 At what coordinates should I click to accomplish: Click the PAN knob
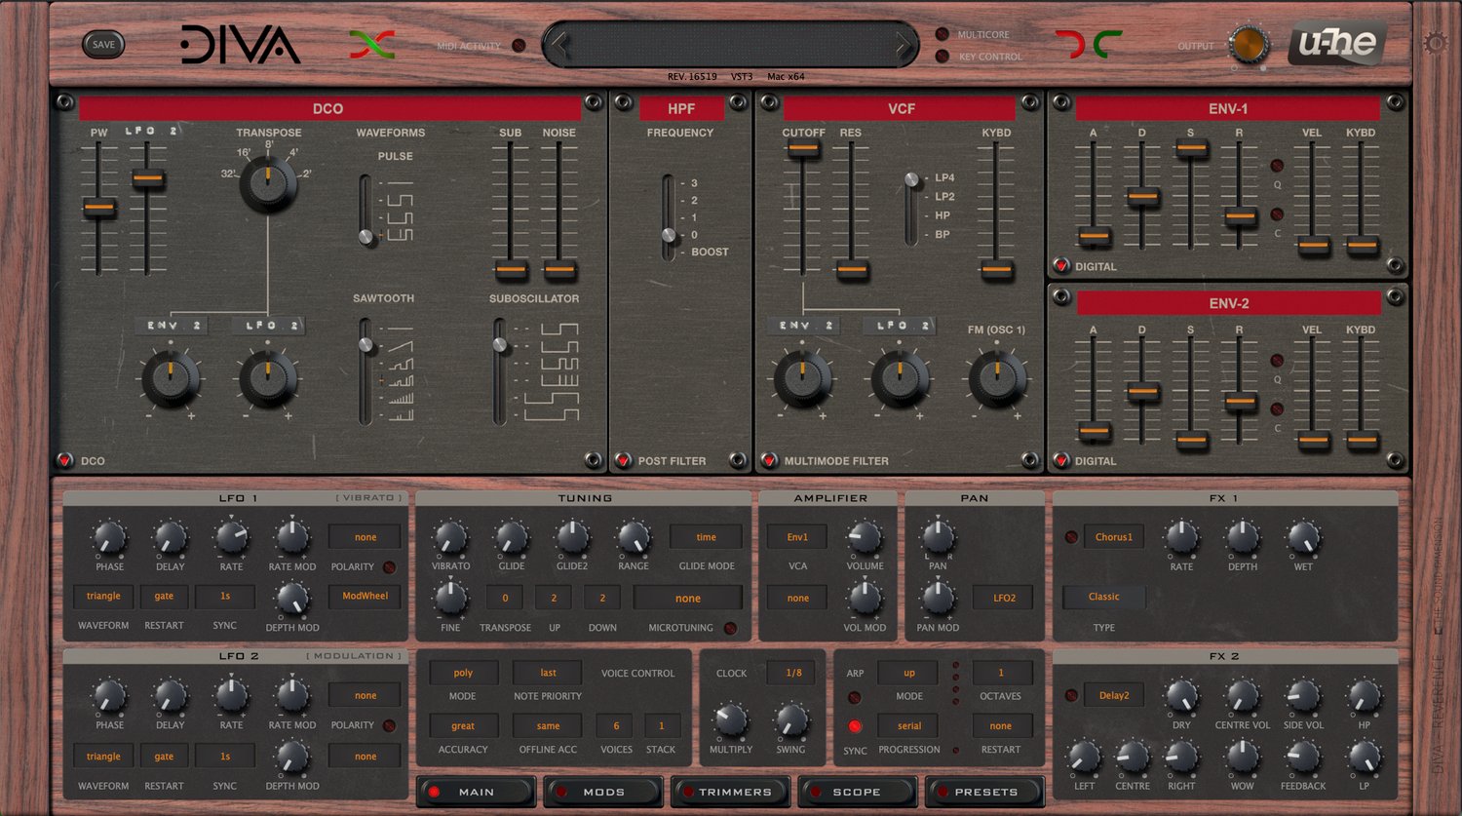coord(938,538)
